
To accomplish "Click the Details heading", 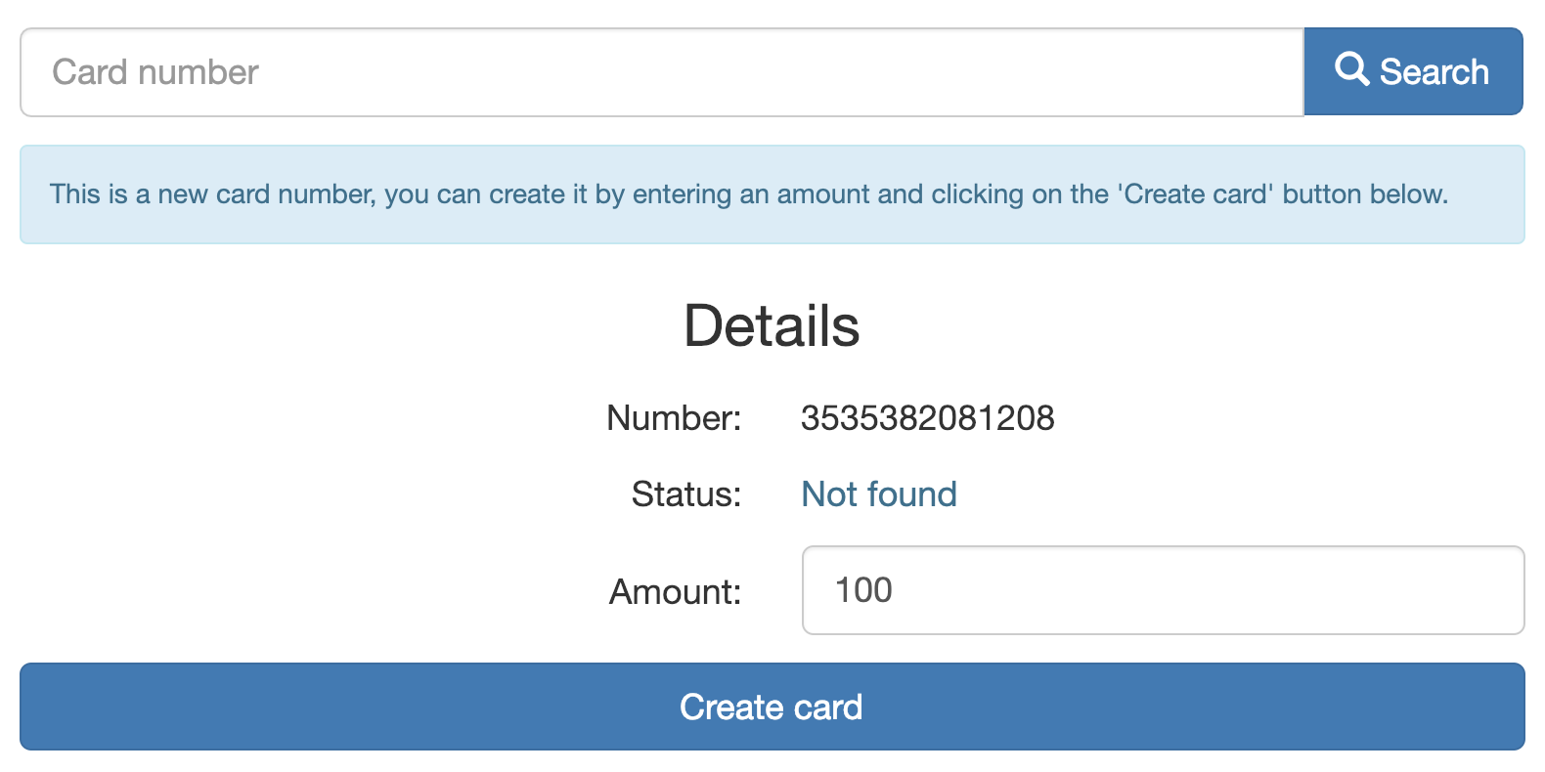I will 771,326.
